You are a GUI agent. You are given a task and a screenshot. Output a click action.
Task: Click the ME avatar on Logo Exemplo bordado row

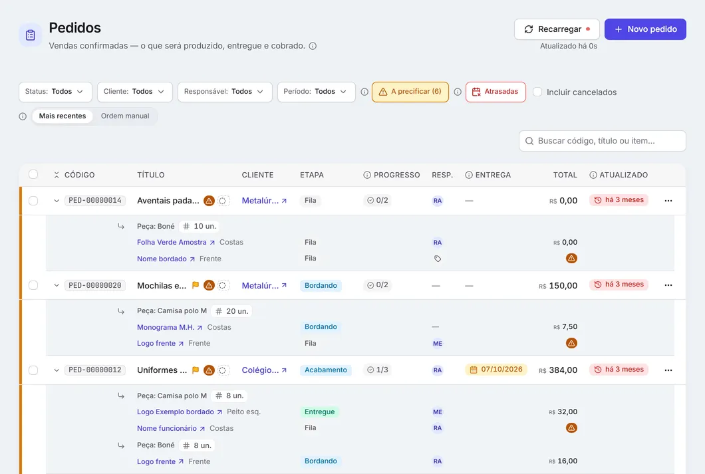(438, 412)
